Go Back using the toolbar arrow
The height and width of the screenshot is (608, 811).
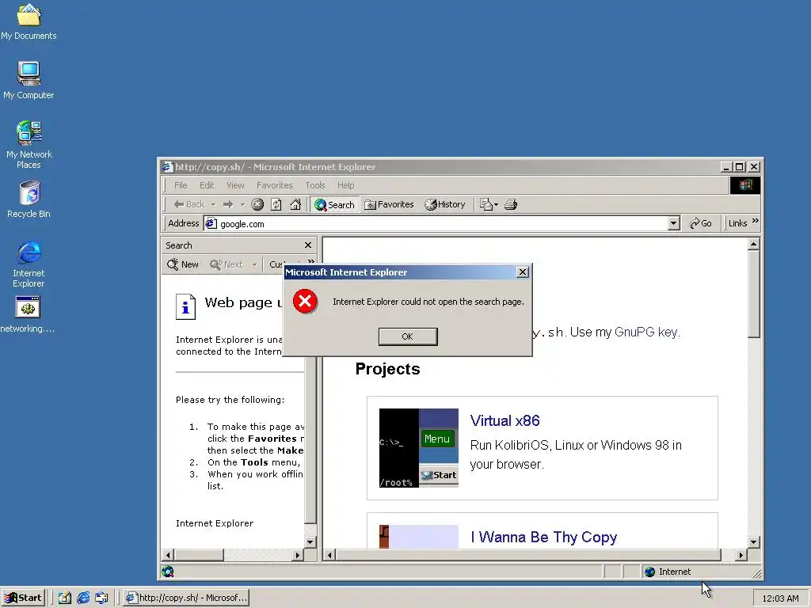(x=188, y=204)
